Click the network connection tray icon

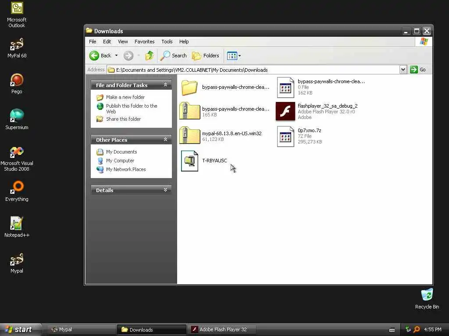pos(408,329)
